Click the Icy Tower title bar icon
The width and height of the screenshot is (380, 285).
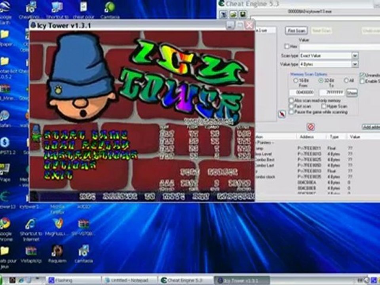point(33,25)
